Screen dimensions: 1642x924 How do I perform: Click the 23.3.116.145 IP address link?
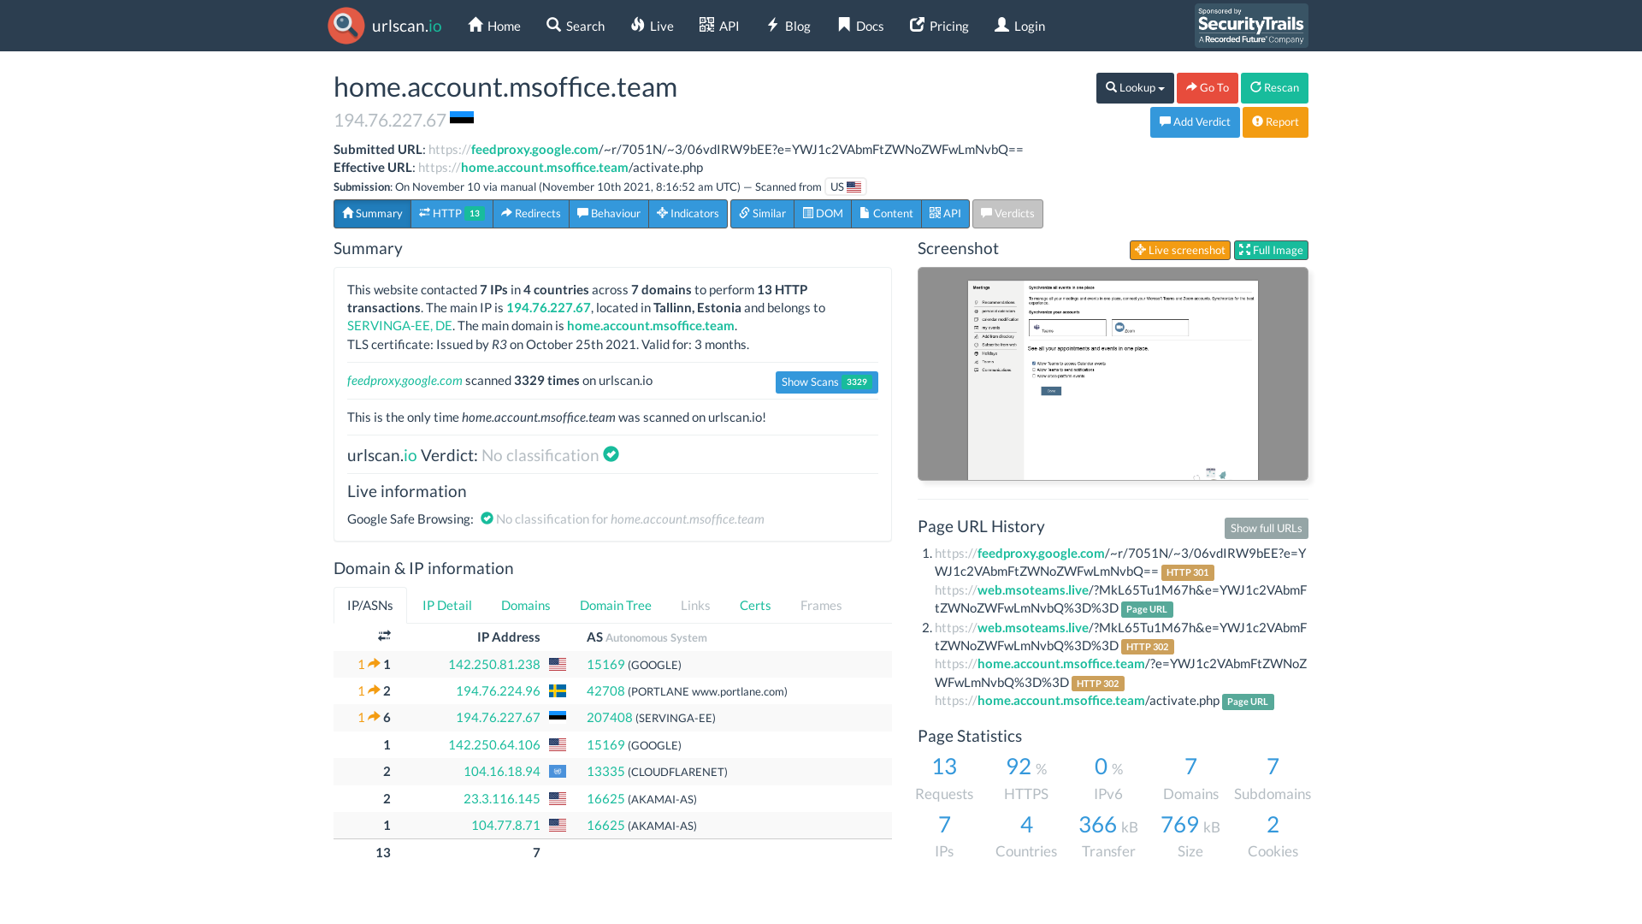502,799
